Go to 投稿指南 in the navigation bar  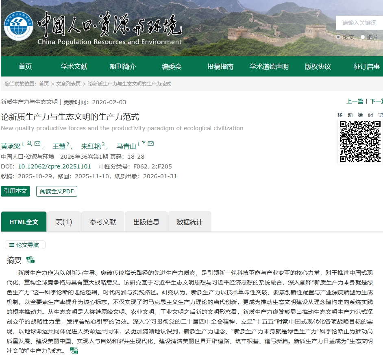coord(220,67)
